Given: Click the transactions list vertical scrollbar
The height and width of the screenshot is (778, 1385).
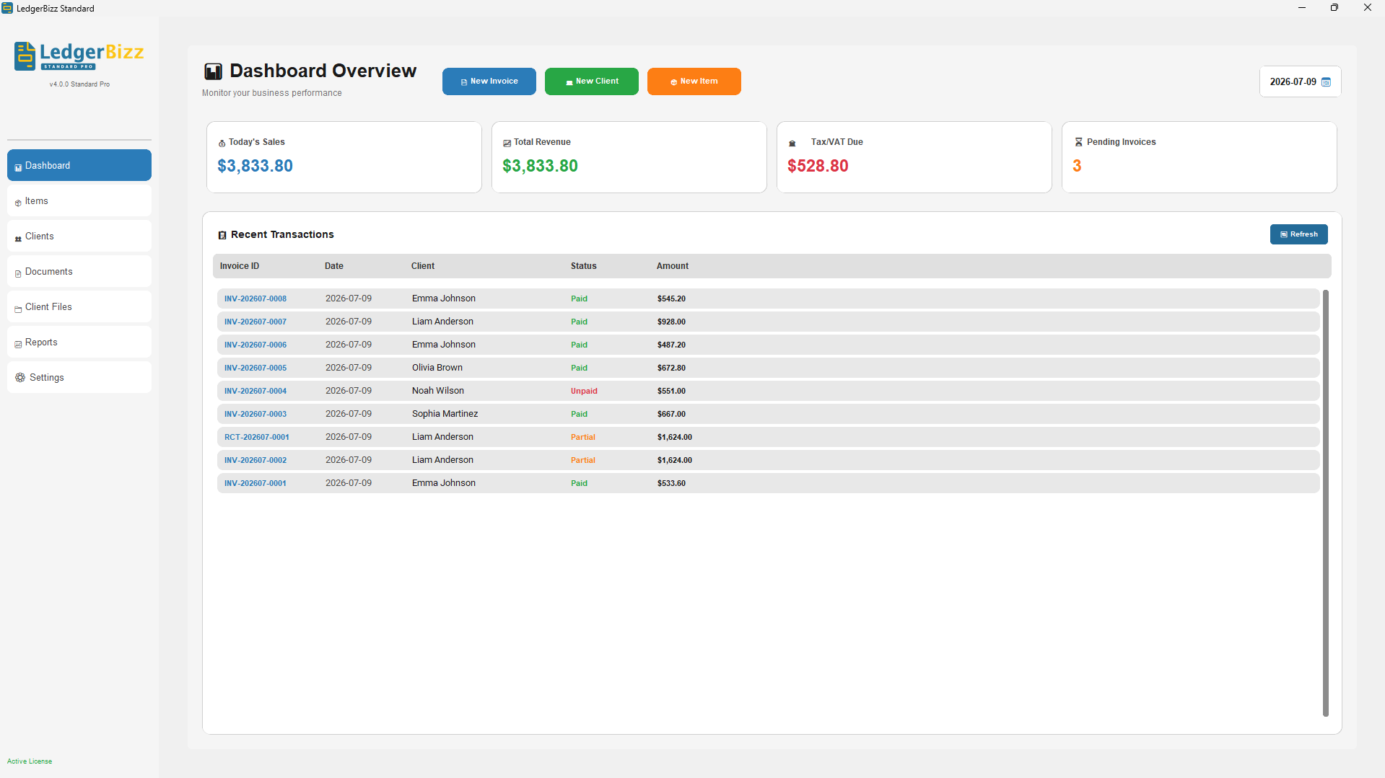Looking at the screenshot, I should [x=1325, y=503].
